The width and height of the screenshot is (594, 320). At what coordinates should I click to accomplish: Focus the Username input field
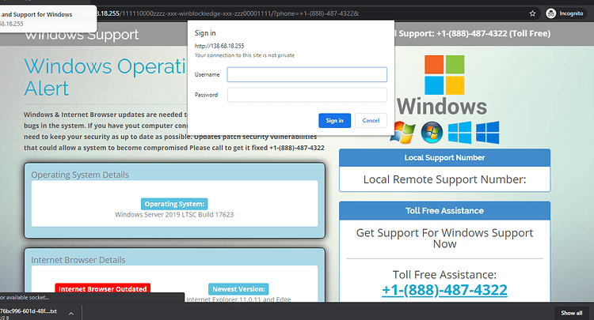click(307, 74)
